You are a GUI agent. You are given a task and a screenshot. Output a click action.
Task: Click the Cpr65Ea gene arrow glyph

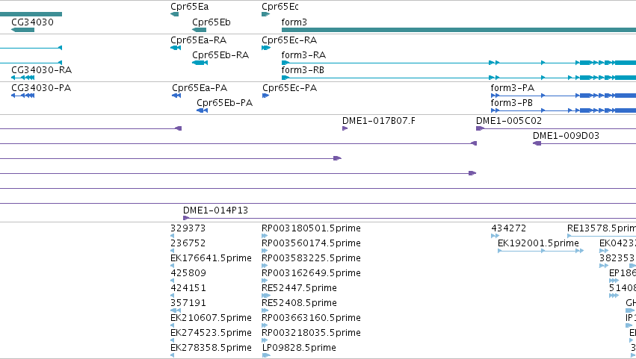click(174, 15)
